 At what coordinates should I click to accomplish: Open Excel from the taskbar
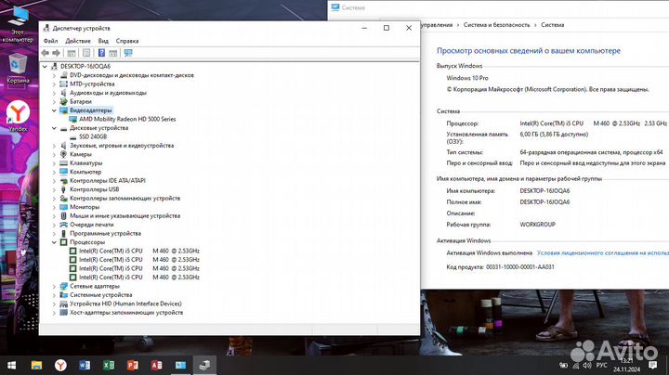(109, 365)
